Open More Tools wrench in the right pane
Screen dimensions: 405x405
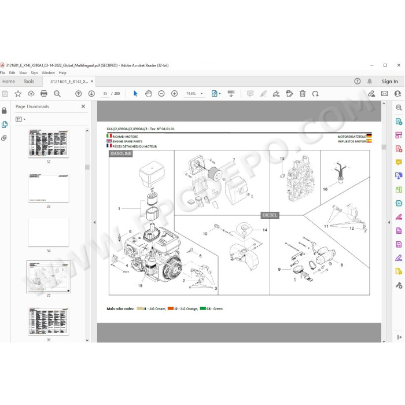point(399,285)
